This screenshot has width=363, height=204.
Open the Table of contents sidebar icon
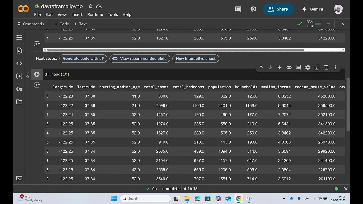[19, 37]
